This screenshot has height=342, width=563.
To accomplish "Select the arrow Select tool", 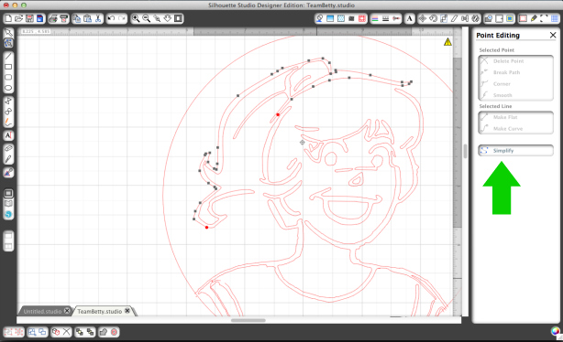I will (x=8, y=33).
